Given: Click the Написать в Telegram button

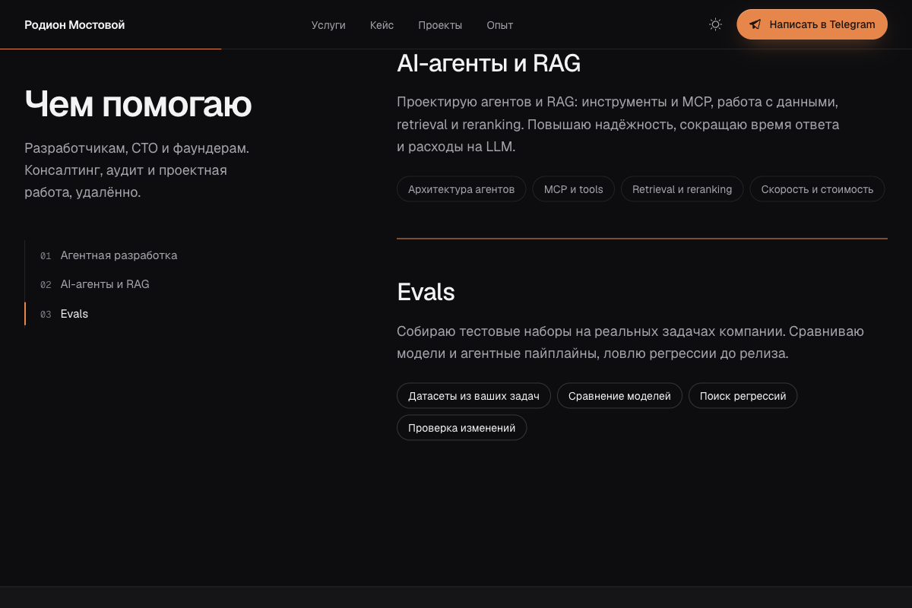Looking at the screenshot, I should coord(812,24).
